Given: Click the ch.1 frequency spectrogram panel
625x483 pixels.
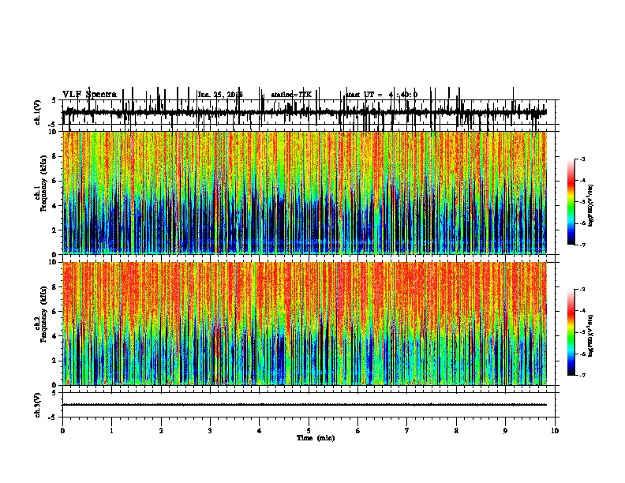Looking at the screenshot, I should click(305, 193).
